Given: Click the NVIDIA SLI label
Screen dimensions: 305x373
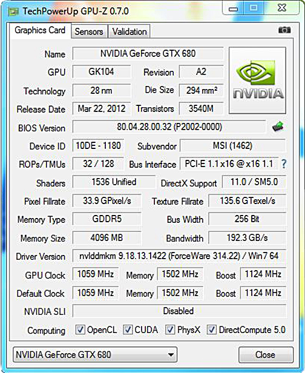Looking at the screenshot, I should 45,311.
